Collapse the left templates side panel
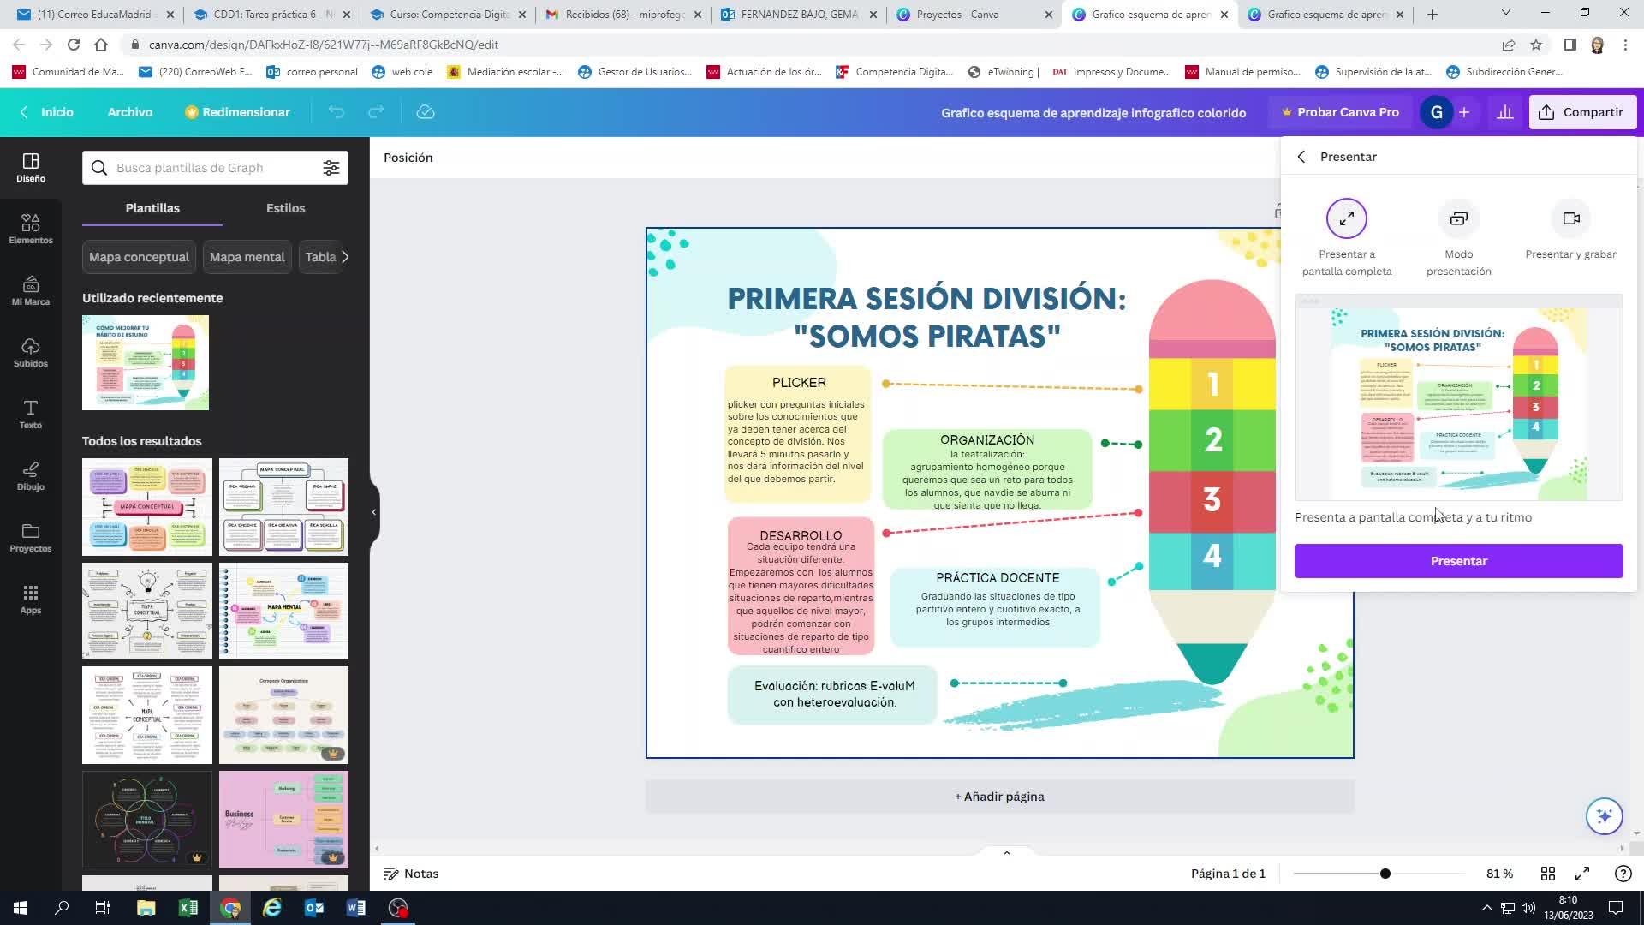The width and height of the screenshot is (1644, 925). pyautogui.click(x=373, y=512)
